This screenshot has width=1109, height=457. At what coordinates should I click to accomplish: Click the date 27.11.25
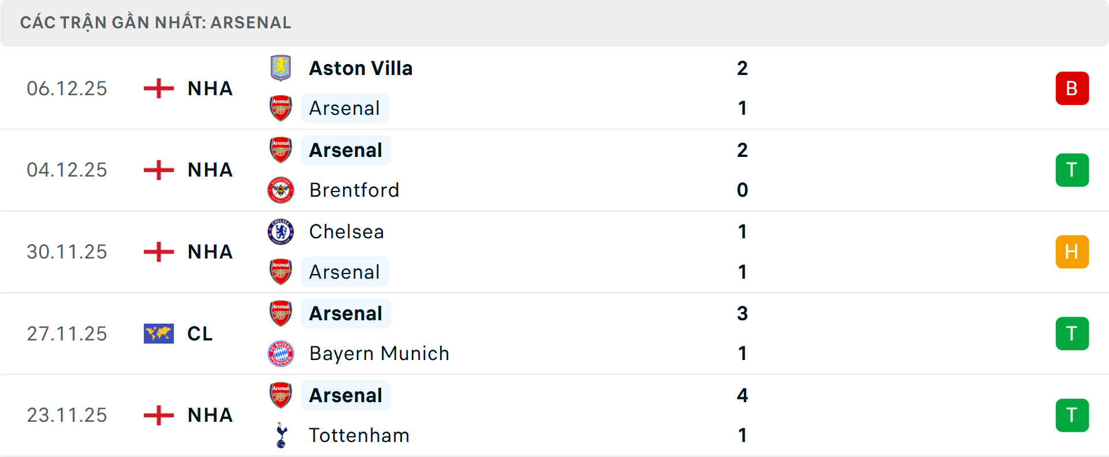(x=67, y=334)
